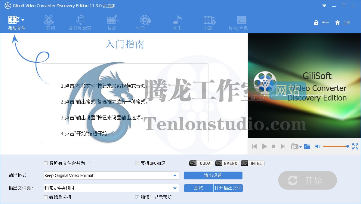
Task: Adjust the preview volume slider
Action: [x=336, y=146]
